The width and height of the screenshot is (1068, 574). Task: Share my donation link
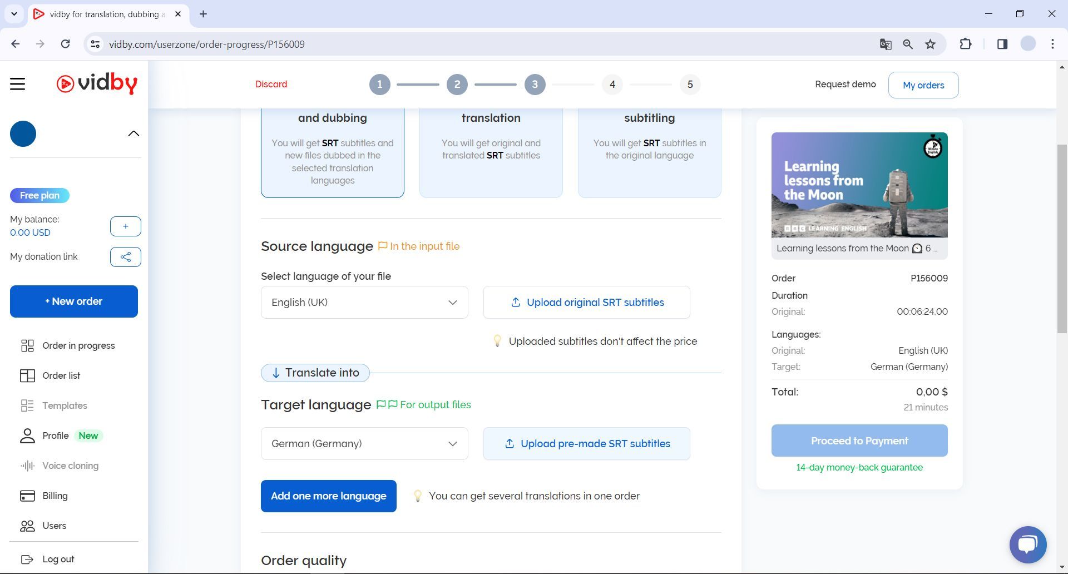tap(125, 257)
